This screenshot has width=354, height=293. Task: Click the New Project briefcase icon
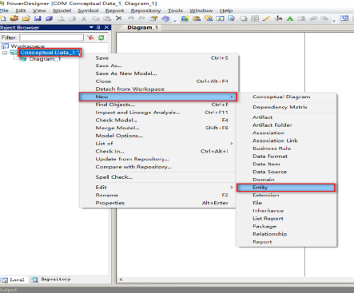coord(14,18)
